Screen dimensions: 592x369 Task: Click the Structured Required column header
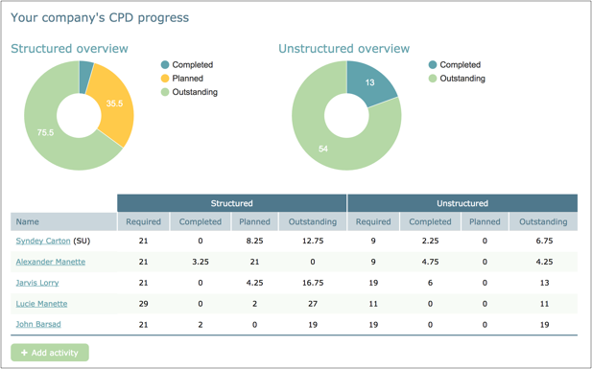tap(144, 221)
